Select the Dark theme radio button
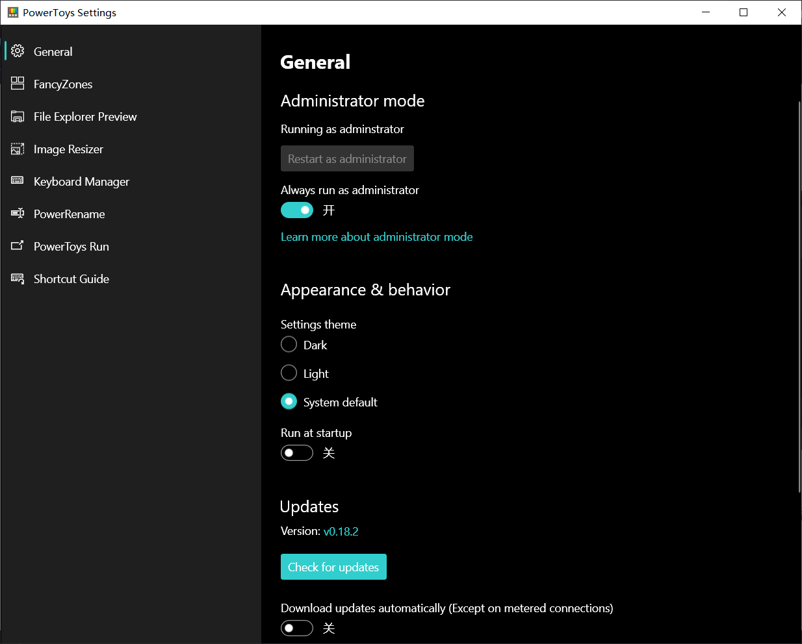Image resolution: width=802 pixels, height=644 pixels. pyautogui.click(x=289, y=345)
